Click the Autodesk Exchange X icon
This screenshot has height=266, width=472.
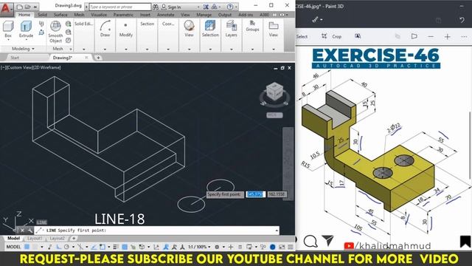pos(206,7)
